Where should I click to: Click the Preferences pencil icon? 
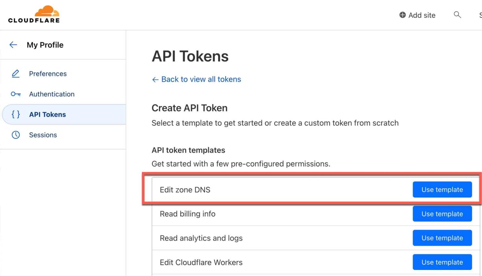[15, 74]
